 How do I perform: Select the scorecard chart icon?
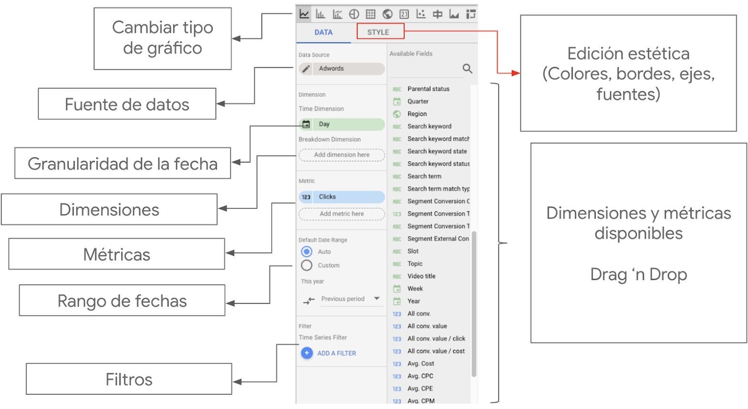404,14
